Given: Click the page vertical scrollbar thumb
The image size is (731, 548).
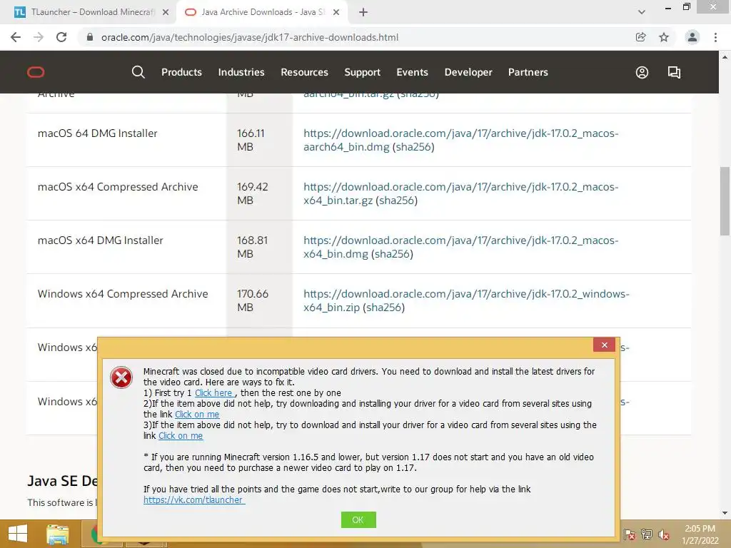Looking at the screenshot, I should coord(725,201).
